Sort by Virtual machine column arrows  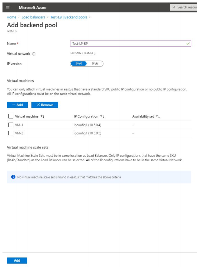[43, 116]
